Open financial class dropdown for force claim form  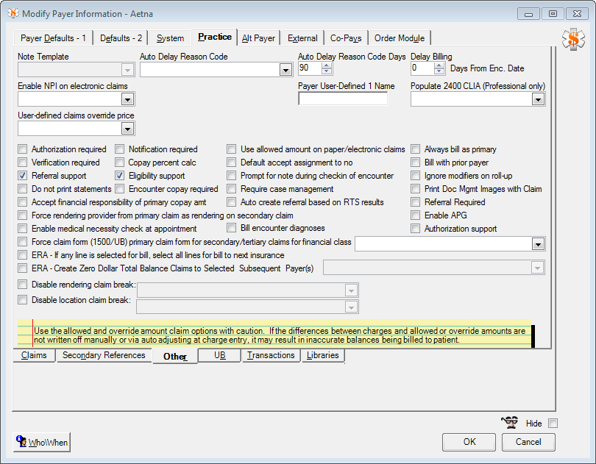538,244
